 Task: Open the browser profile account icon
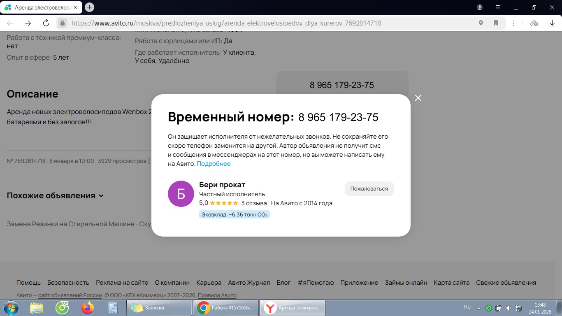click(x=480, y=7)
